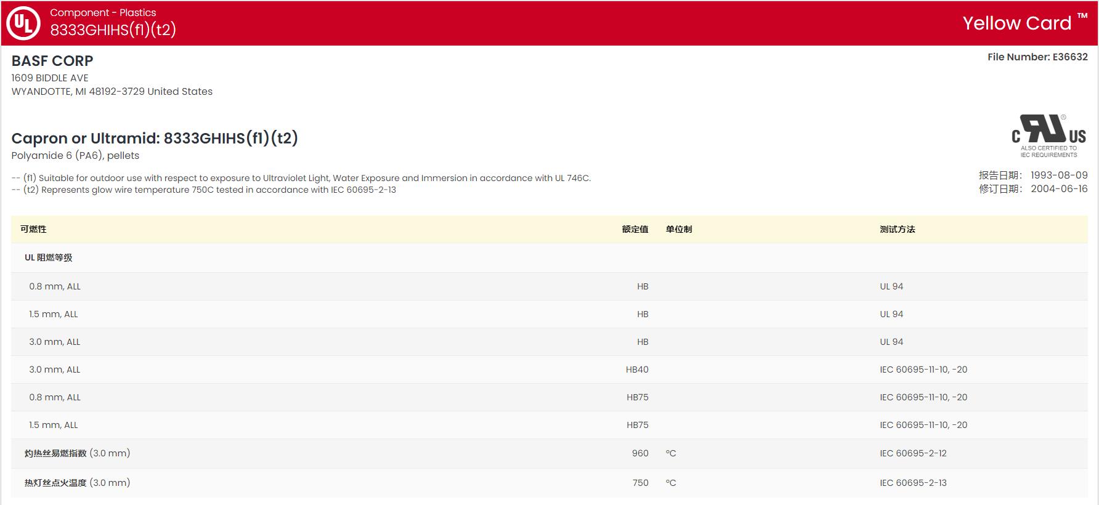Click the UL 阻燃等级 row label
This screenshot has width=1099, height=505.
point(49,257)
